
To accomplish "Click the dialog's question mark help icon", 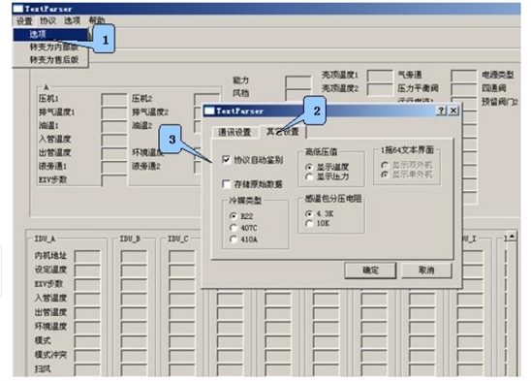I will (x=441, y=111).
